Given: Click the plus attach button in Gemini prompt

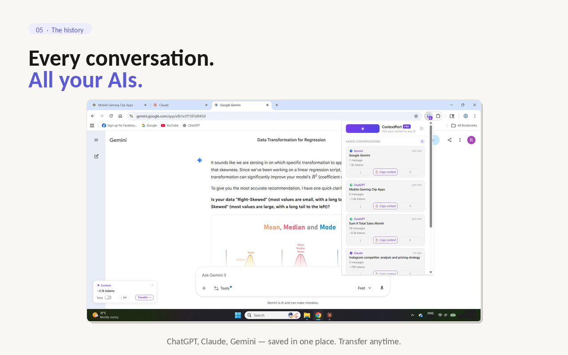Looking at the screenshot, I should pyautogui.click(x=204, y=288).
